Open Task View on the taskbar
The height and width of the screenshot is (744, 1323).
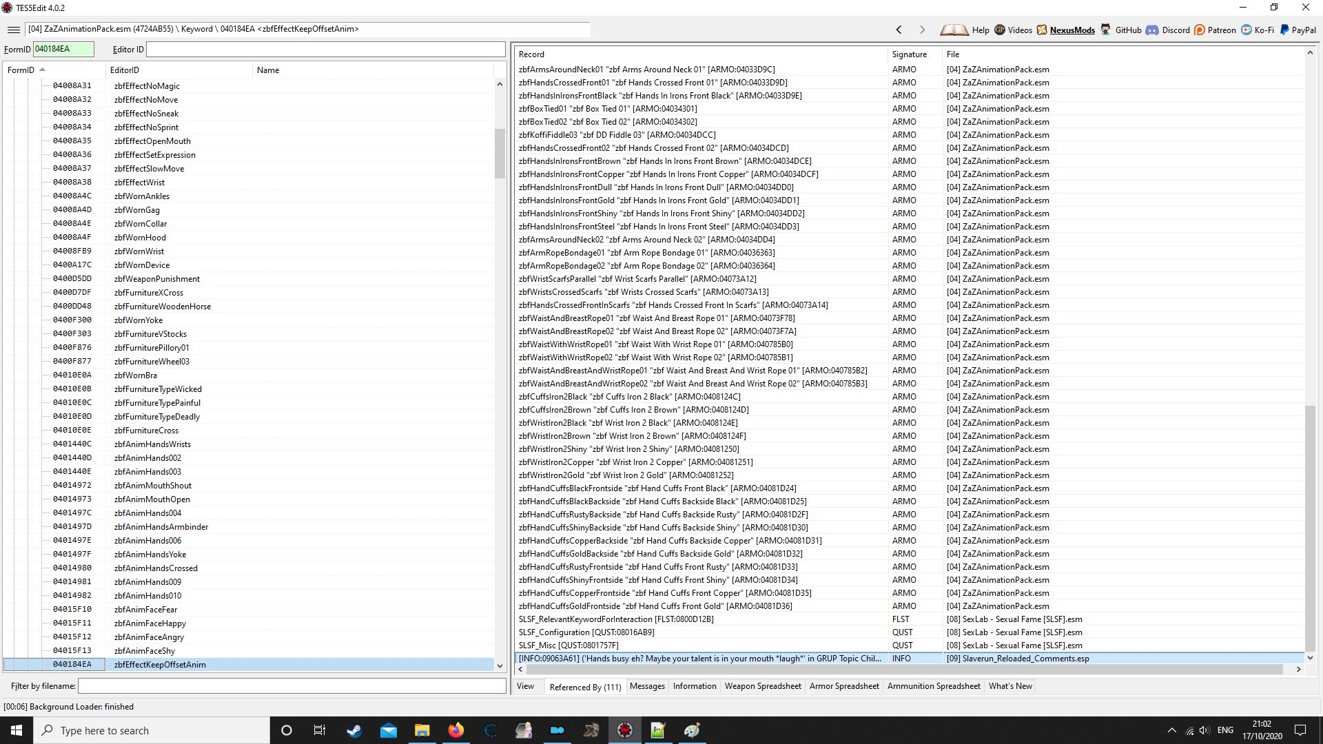(320, 730)
